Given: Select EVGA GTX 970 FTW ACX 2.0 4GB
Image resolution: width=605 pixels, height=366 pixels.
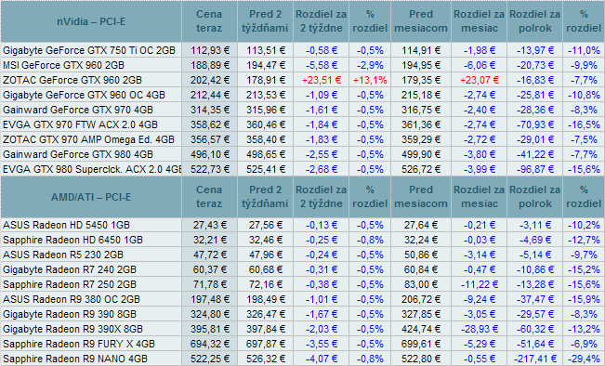Looking at the screenshot, I should click(80, 124).
